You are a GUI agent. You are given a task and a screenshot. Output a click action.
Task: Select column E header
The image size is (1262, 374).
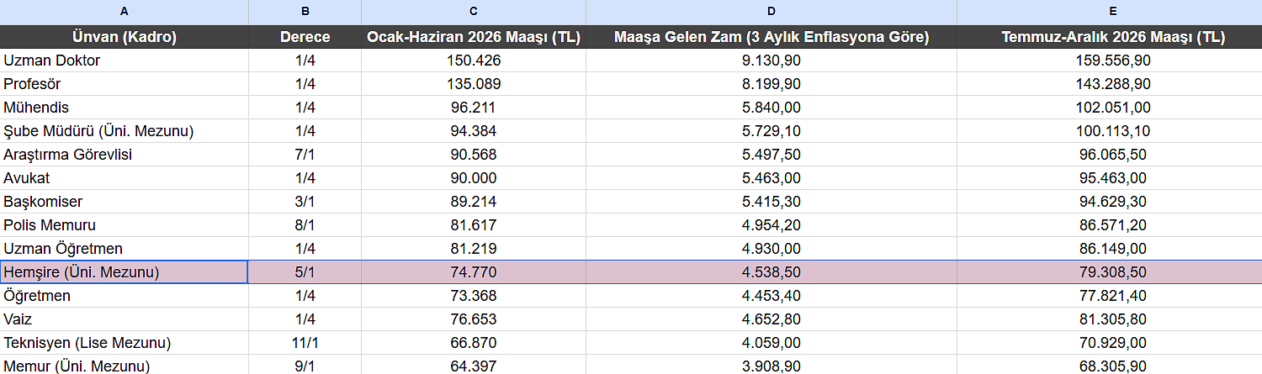tap(1112, 11)
